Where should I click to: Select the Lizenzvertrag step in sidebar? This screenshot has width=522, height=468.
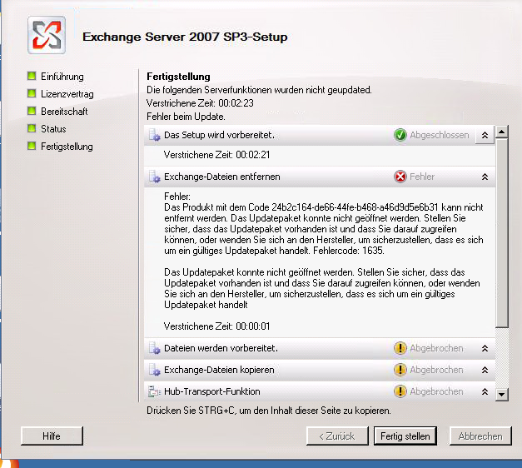[x=67, y=94]
